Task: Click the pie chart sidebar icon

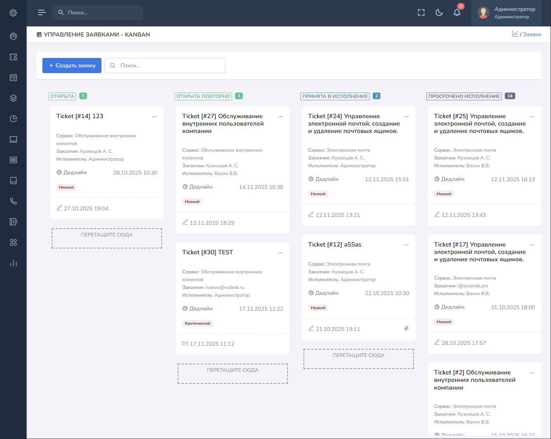Action: pyautogui.click(x=13, y=119)
